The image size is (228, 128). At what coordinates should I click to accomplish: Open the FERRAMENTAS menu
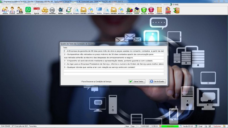(x=156, y=5)
